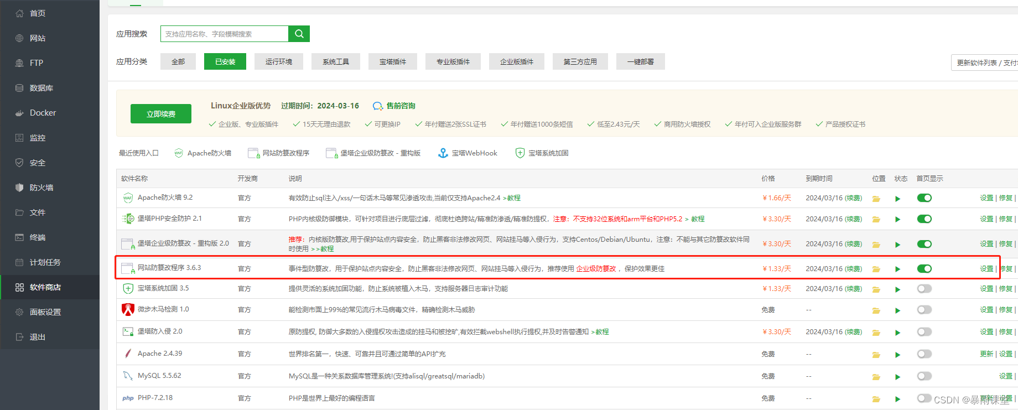The width and height of the screenshot is (1018, 410).
Task: Enable homepage display for 堡塔防入侵 2.0
Action: coord(924,332)
